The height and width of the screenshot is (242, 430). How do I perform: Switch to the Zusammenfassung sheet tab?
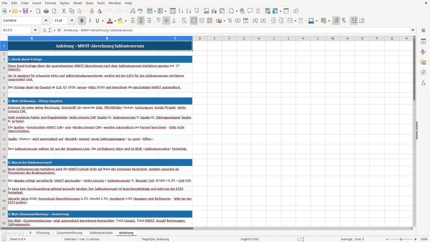[70, 233]
